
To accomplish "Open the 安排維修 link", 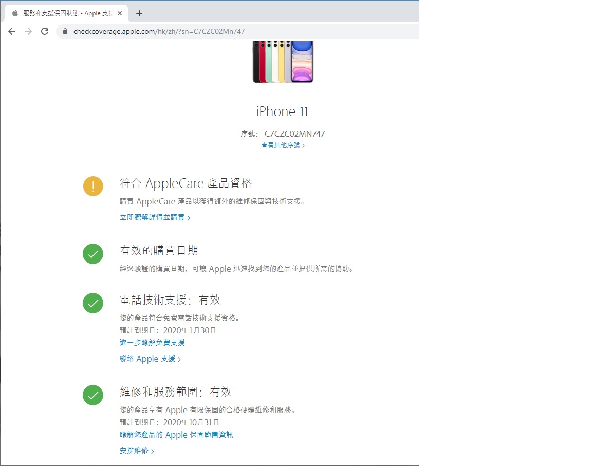I will (137, 451).
